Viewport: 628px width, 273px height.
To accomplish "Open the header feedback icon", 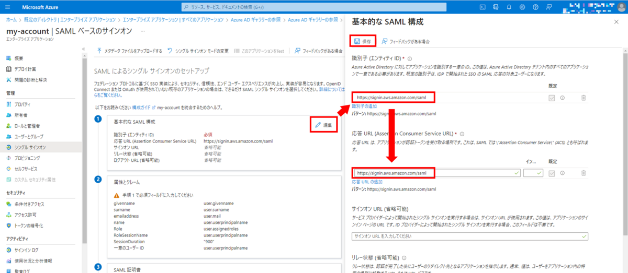I will coord(549,7).
